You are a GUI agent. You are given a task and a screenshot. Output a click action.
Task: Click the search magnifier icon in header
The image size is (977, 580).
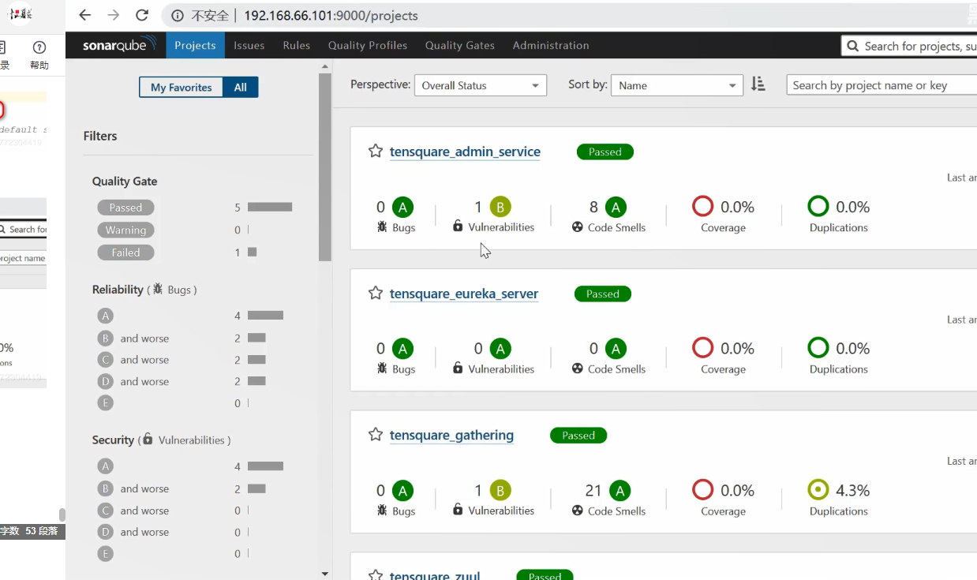pos(852,46)
